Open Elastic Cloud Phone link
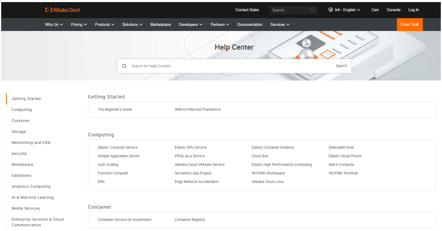Viewport: 442px width, 231px height. (x=345, y=156)
